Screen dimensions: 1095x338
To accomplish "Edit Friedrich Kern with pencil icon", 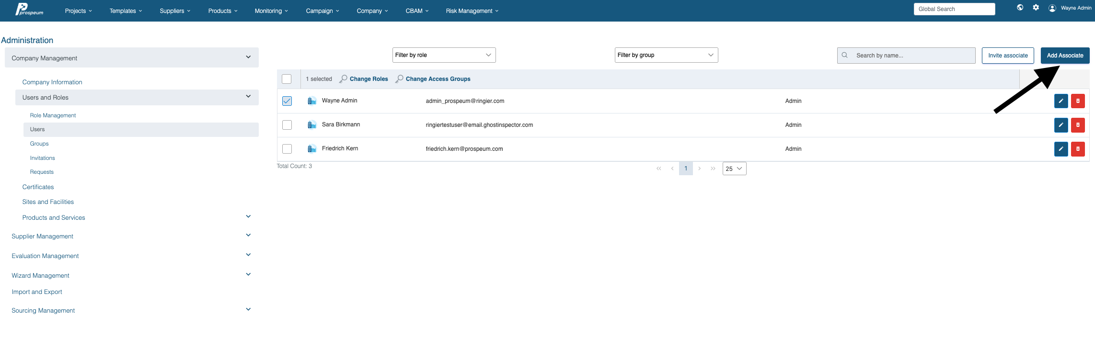I will (1061, 149).
